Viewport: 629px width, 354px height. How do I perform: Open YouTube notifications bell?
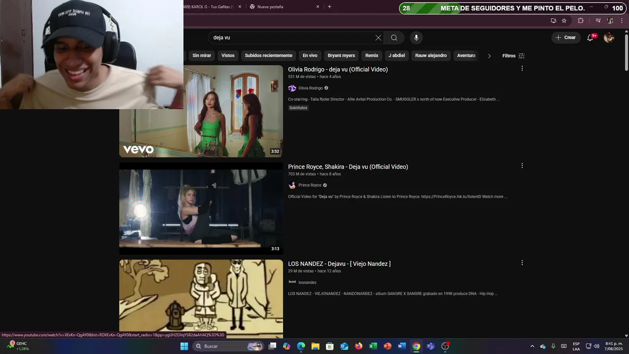pos(591,38)
